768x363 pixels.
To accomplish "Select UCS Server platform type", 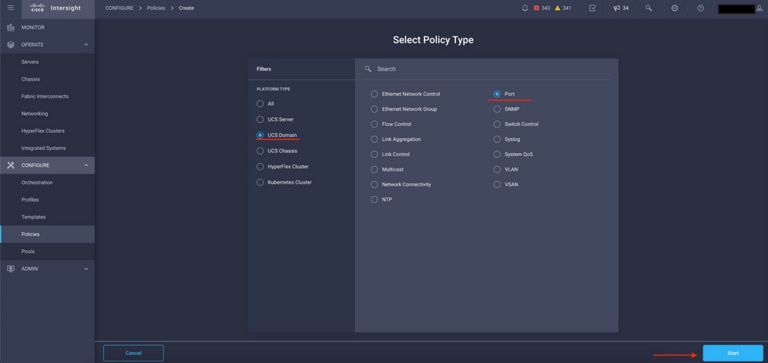I will tap(260, 119).
